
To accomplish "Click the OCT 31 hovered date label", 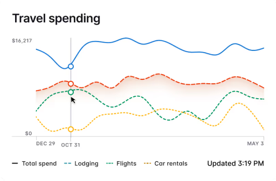I will 70,145.
